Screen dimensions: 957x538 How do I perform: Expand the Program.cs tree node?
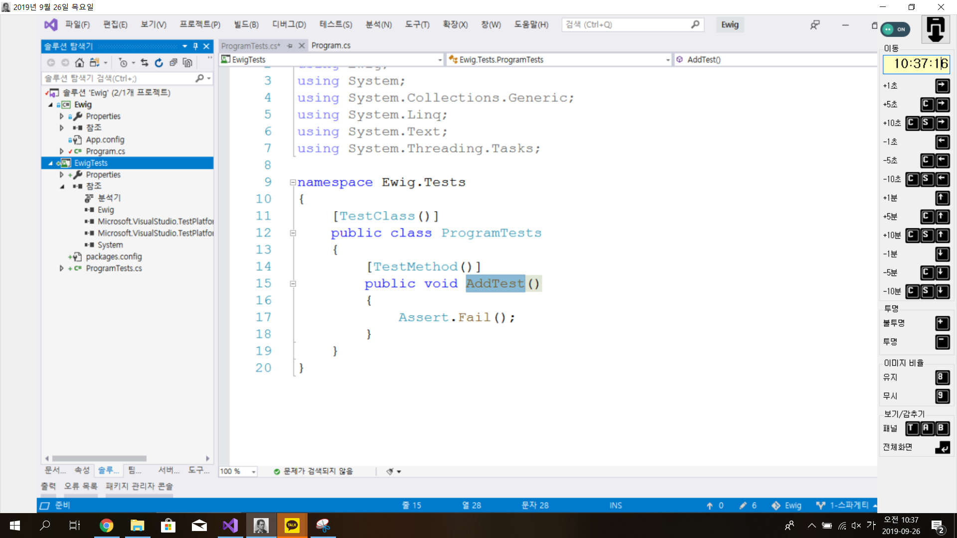(x=61, y=151)
